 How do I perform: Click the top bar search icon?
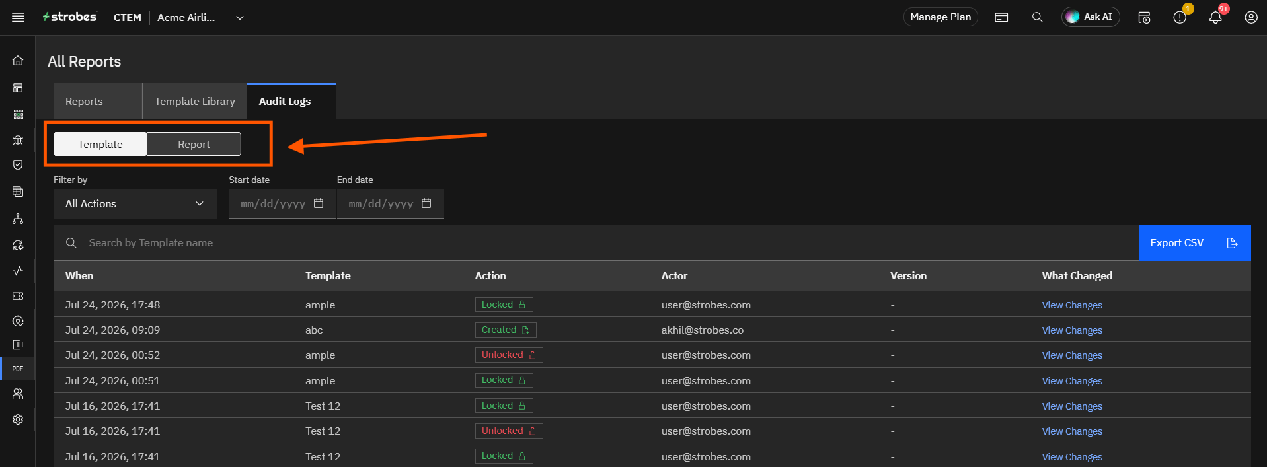(x=1037, y=17)
